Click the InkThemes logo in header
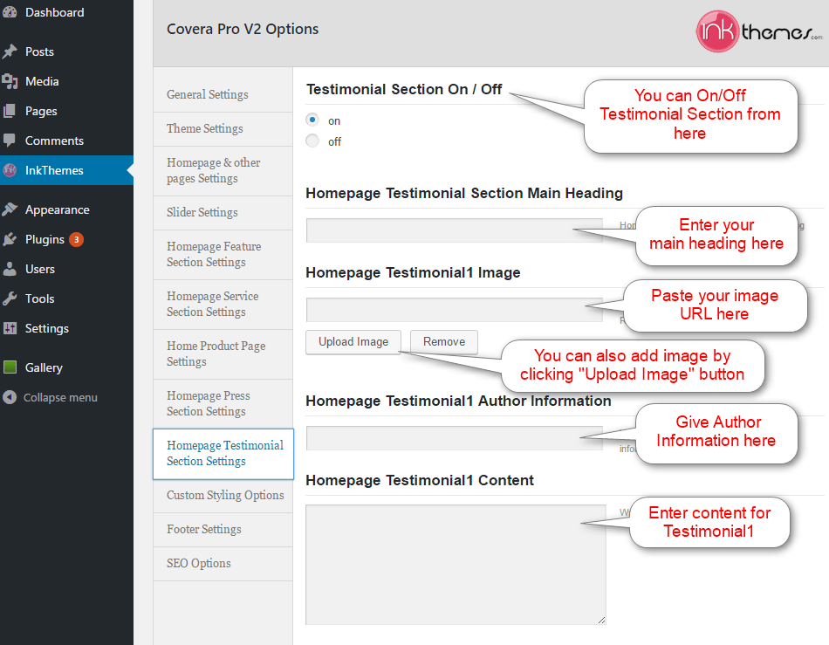The image size is (829, 645). coord(759,31)
